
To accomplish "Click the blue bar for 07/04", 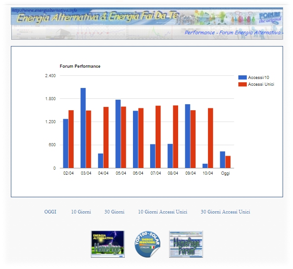I will (x=153, y=156).
